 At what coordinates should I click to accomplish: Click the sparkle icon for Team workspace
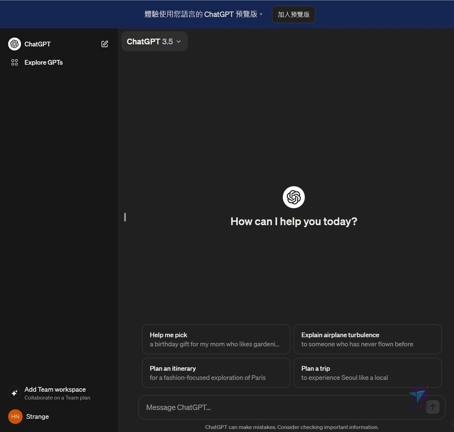tap(15, 393)
